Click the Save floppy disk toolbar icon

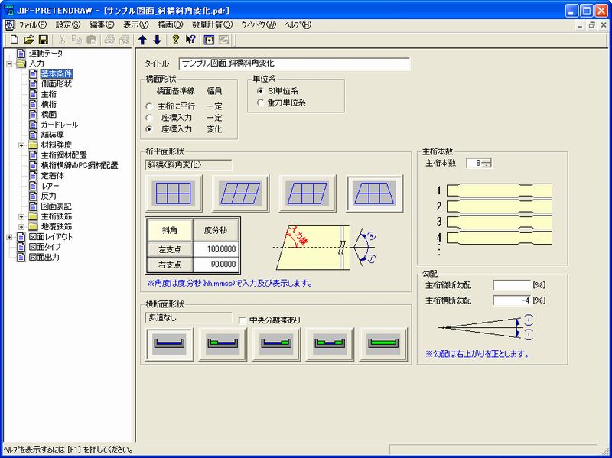pyautogui.click(x=43, y=40)
